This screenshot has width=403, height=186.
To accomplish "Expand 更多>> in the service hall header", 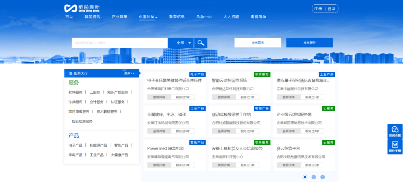I will click(129, 73).
